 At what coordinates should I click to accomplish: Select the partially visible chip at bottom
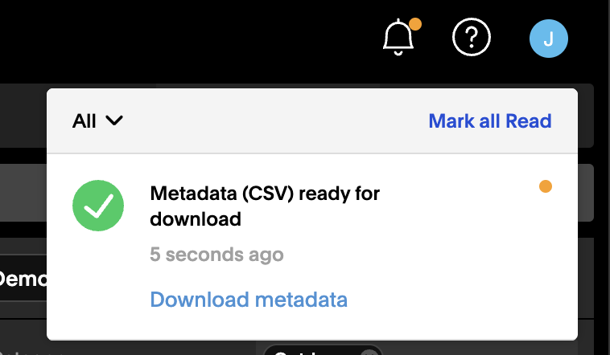coord(323,350)
